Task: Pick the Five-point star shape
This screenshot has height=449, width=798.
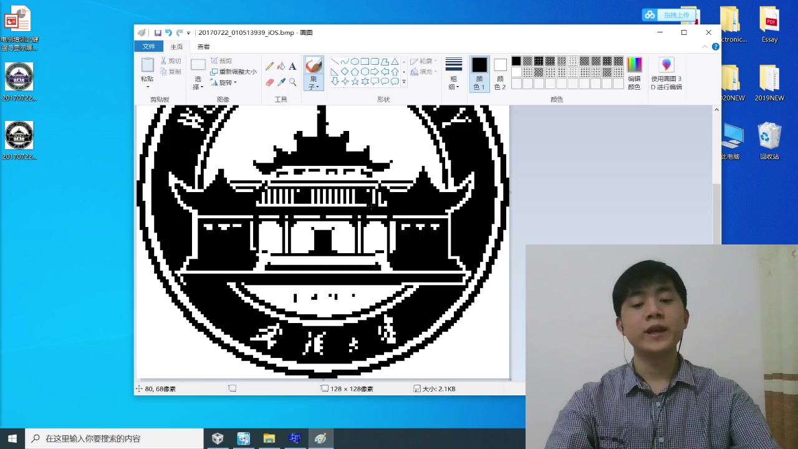Action: (x=355, y=82)
